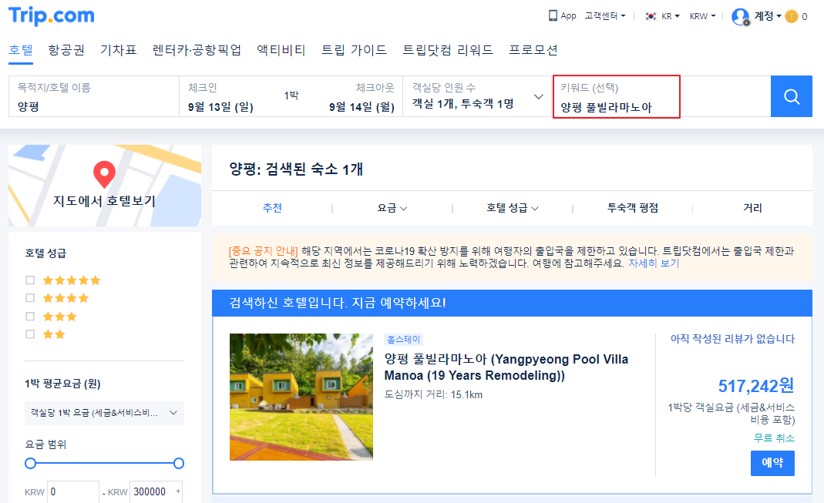Image resolution: width=824 pixels, height=503 pixels.
Task: Select the 항공권 tab
Action: 66,50
